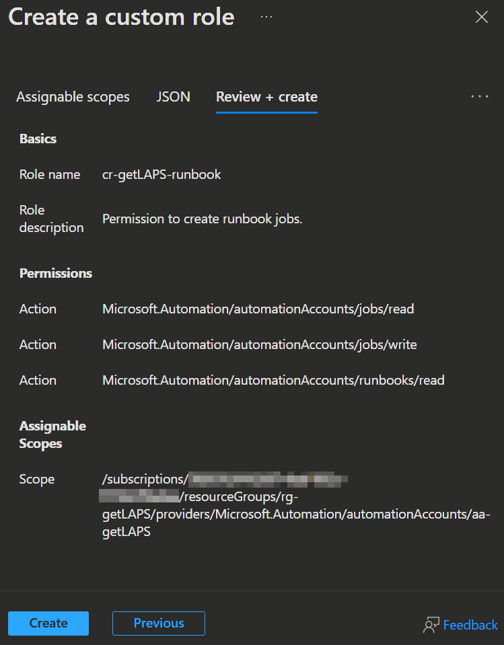Click the Permissions section heading

pos(56,273)
